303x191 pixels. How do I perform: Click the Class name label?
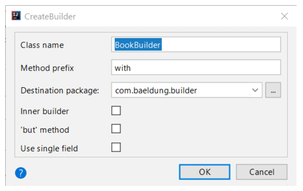point(42,45)
